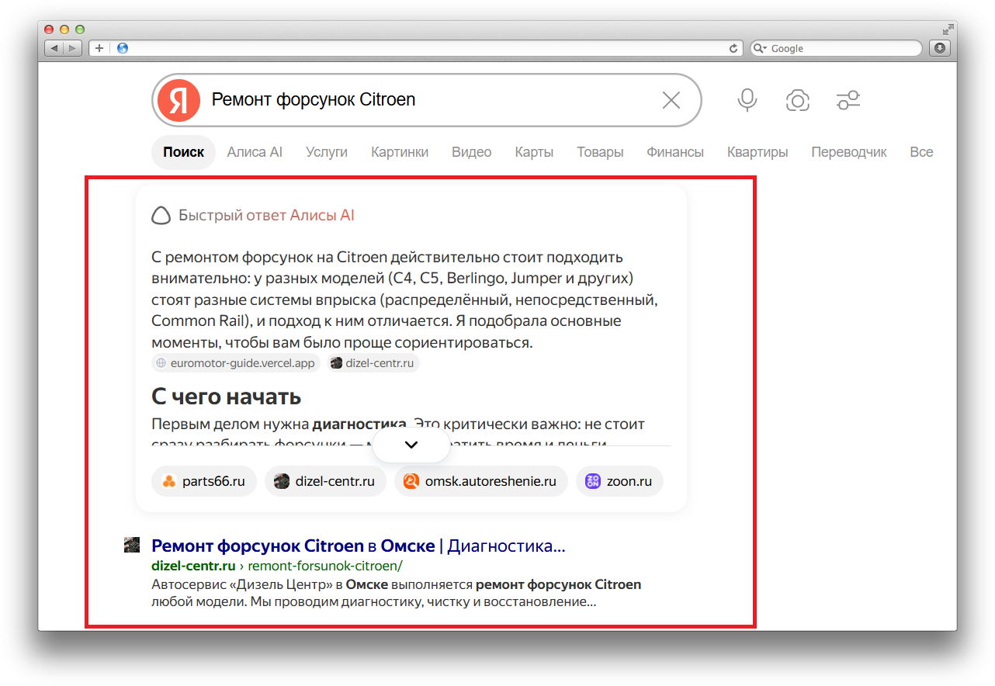
Task: Open dizel-centr.ru inline source chip
Action: pyautogui.click(x=373, y=362)
